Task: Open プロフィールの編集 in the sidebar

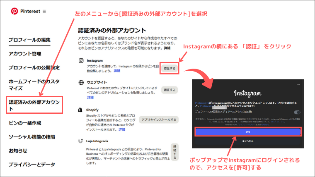Action: [x=29, y=40]
